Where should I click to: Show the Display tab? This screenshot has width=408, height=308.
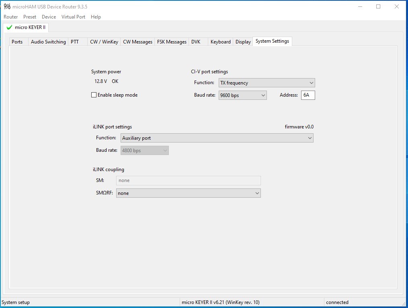(x=243, y=42)
